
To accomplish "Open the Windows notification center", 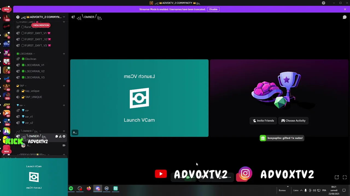I will (x=344, y=190).
